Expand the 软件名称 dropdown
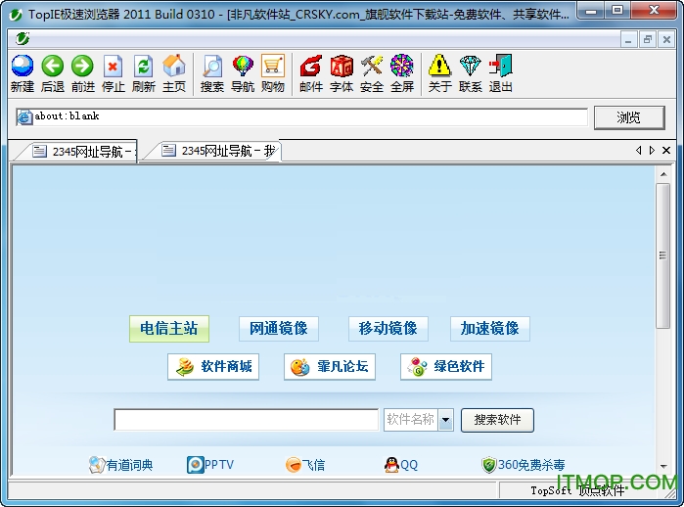The image size is (684, 507). pyautogui.click(x=446, y=420)
